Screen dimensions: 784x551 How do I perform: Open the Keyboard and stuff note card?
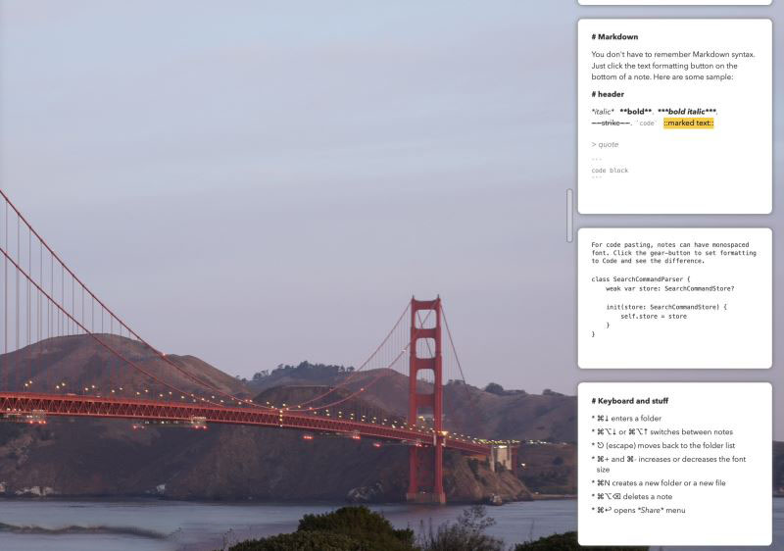coord(674,464)
